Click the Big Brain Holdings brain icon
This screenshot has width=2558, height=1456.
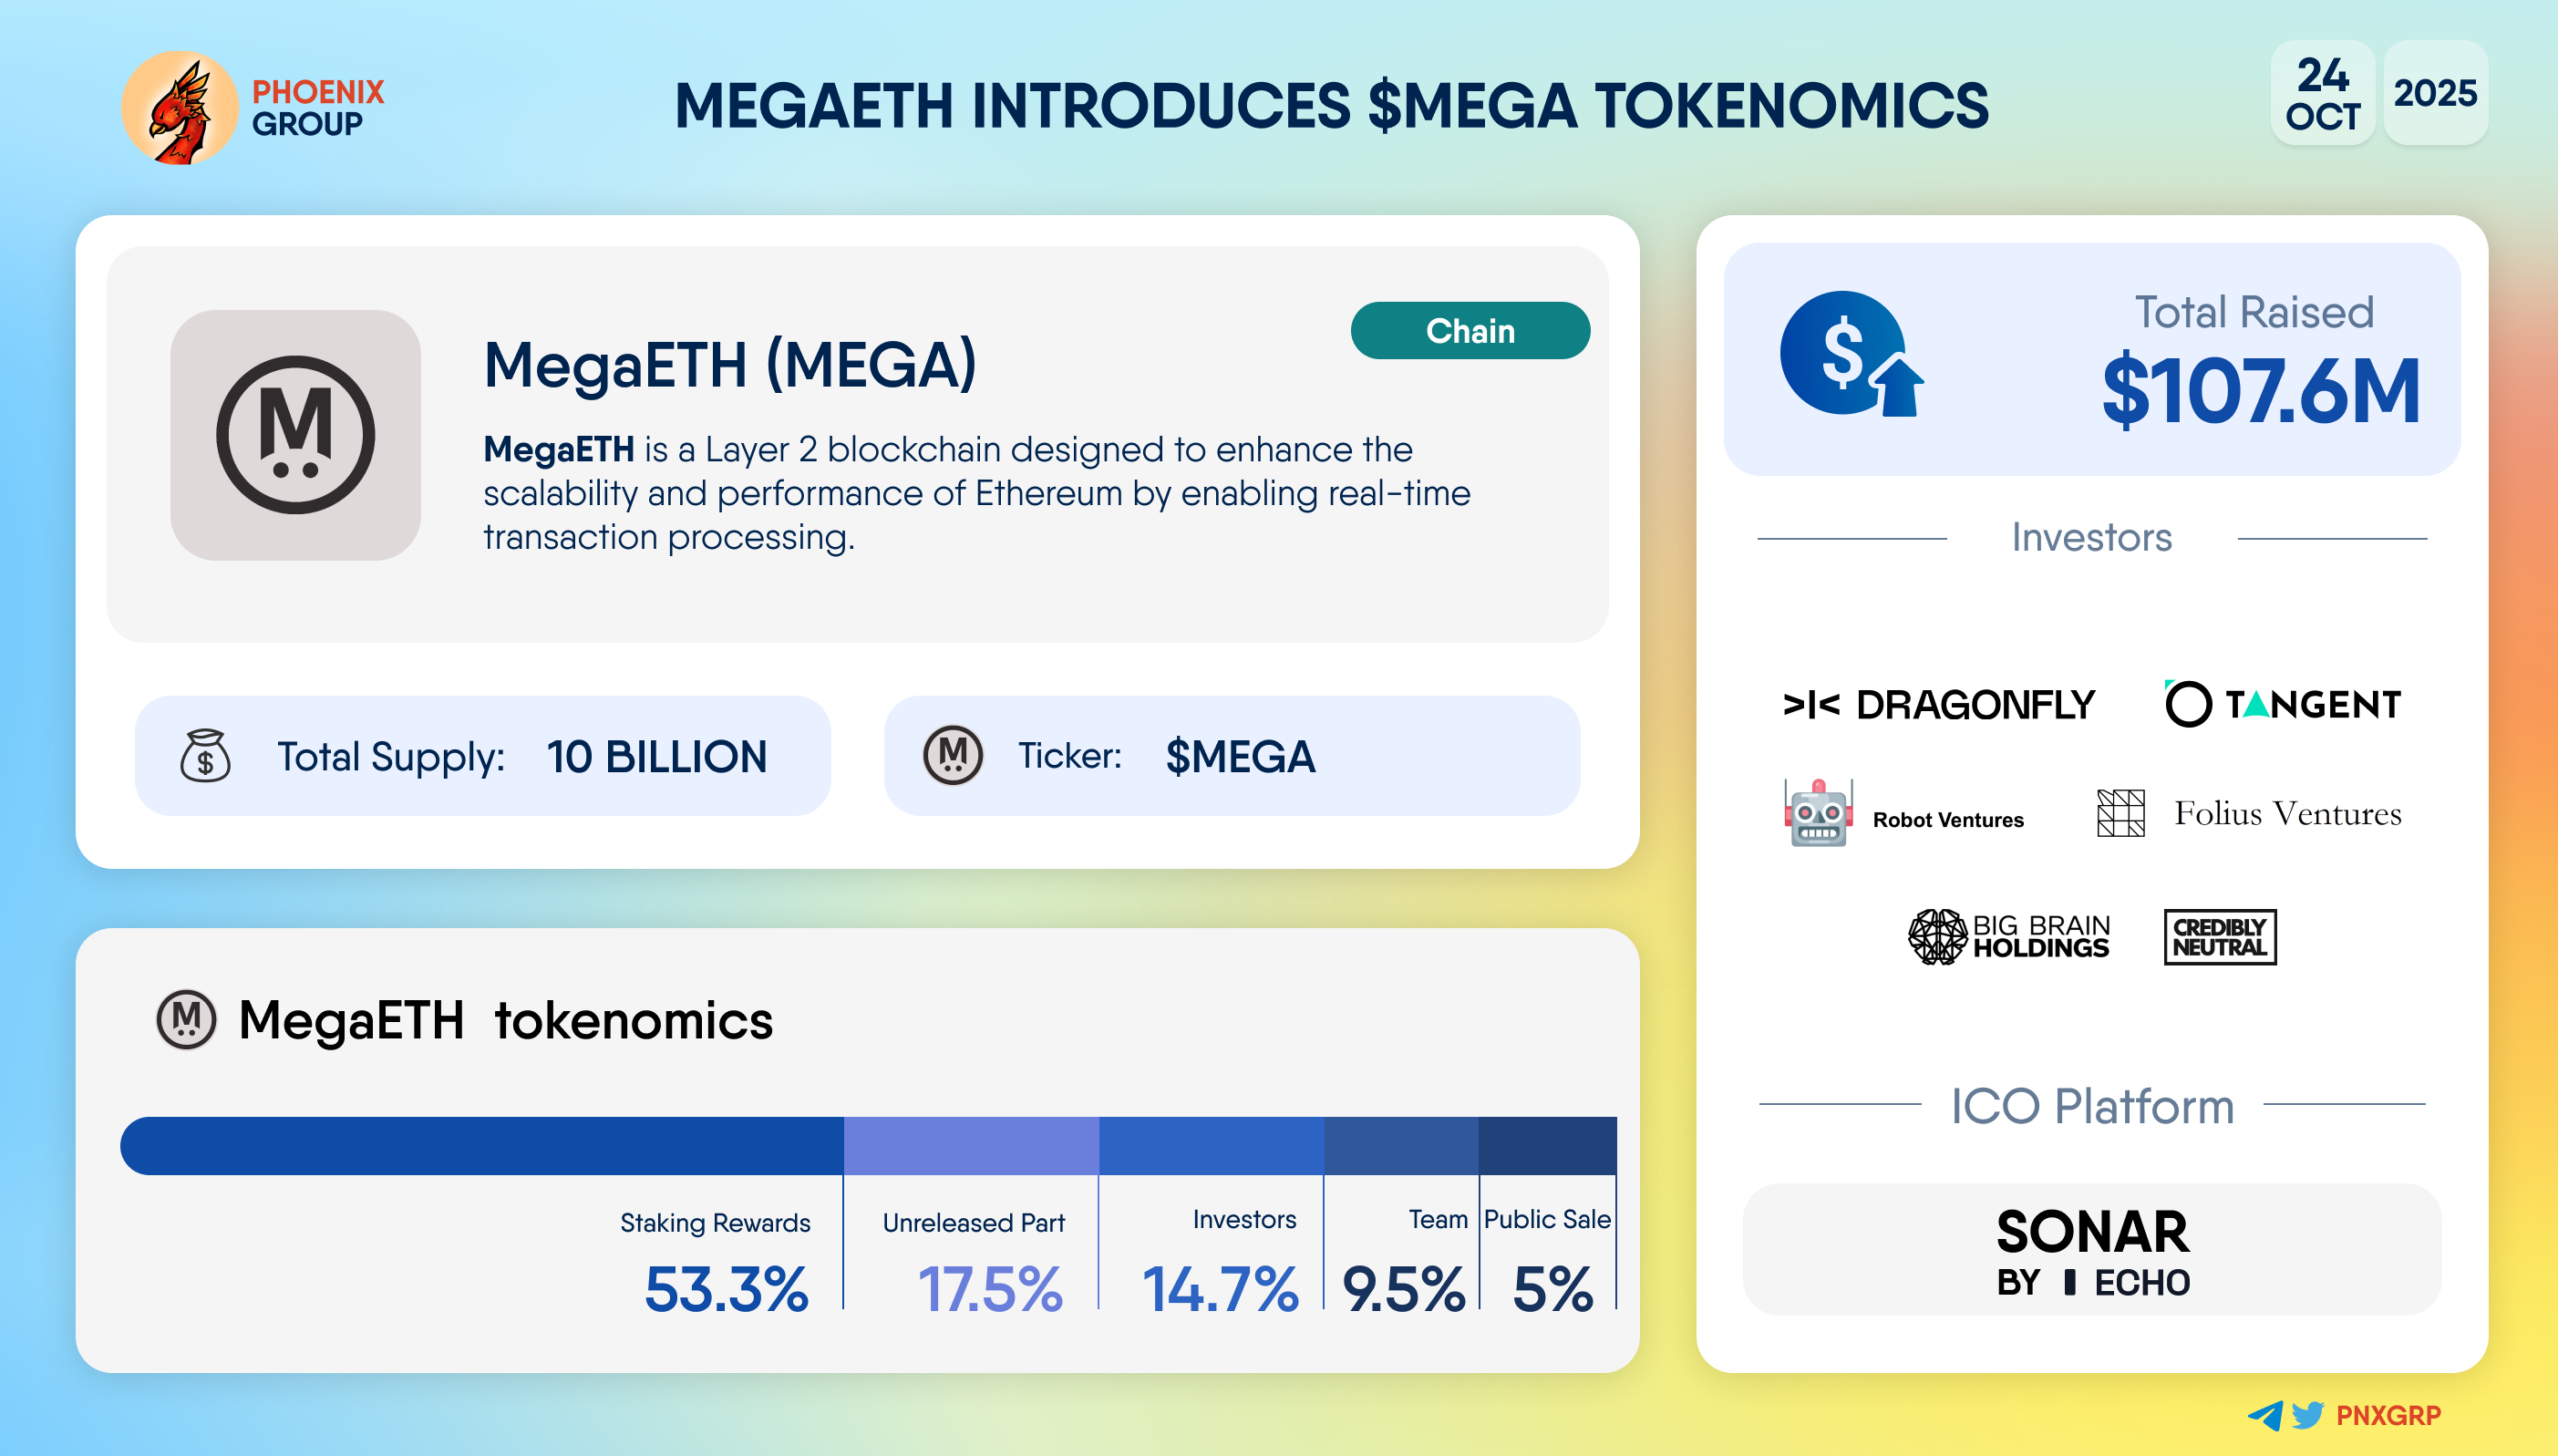1937,937
